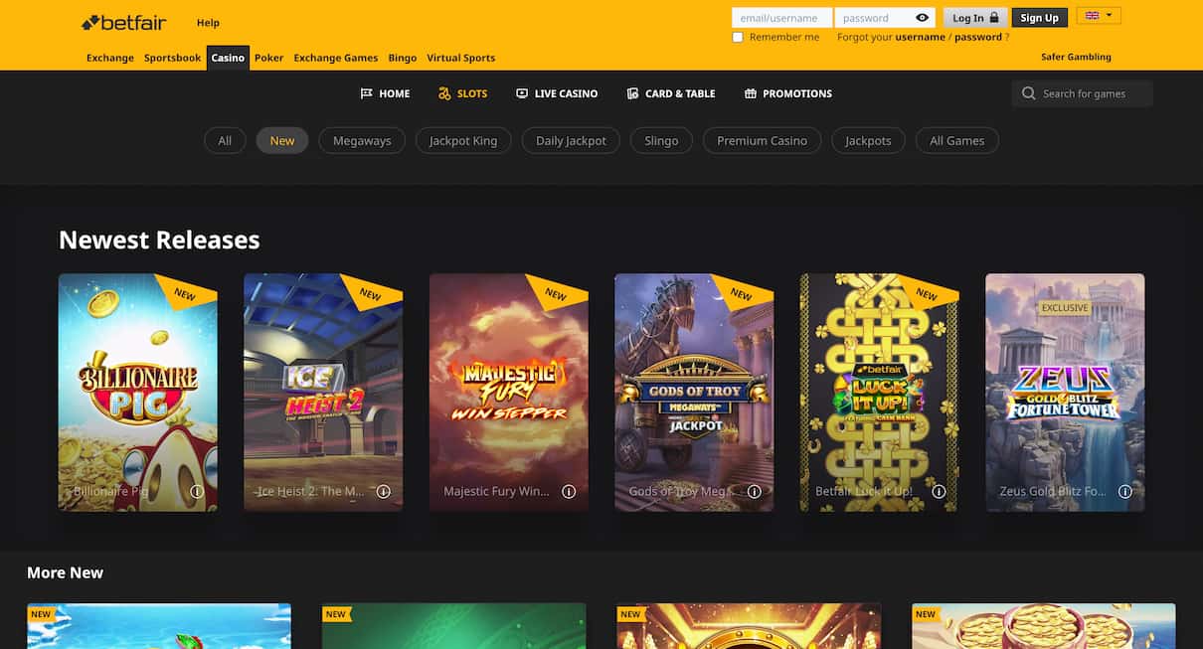Screen dimensions: 1203x649
Task: Open the Bingo tab
Action: pyautogui.click(x=403, y=58)
